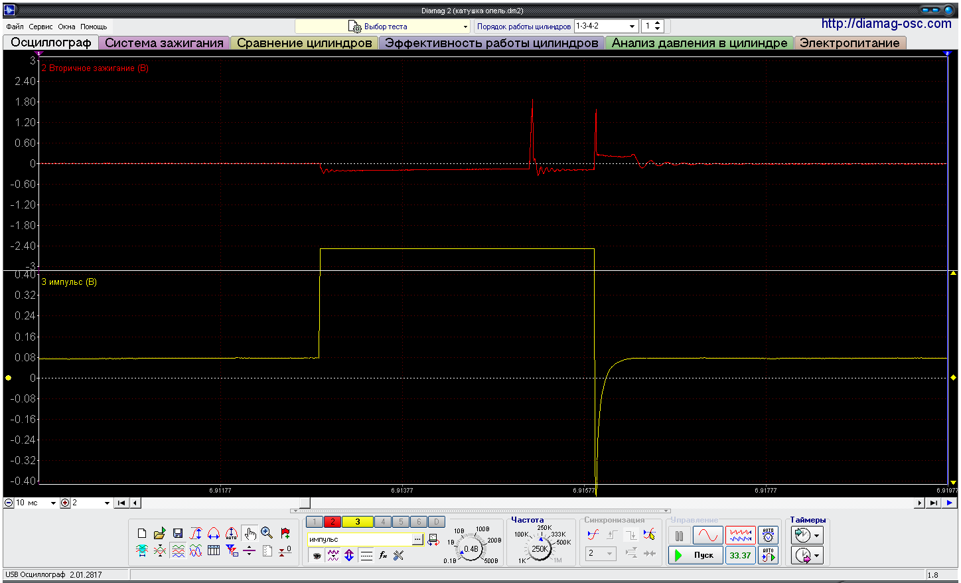Screen dimensions: 961x583
Task: Click the multi-wave recorder mode button
Action: pos(741,535)
